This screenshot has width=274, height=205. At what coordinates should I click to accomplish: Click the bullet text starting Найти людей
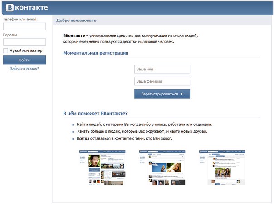pos(145,125)
